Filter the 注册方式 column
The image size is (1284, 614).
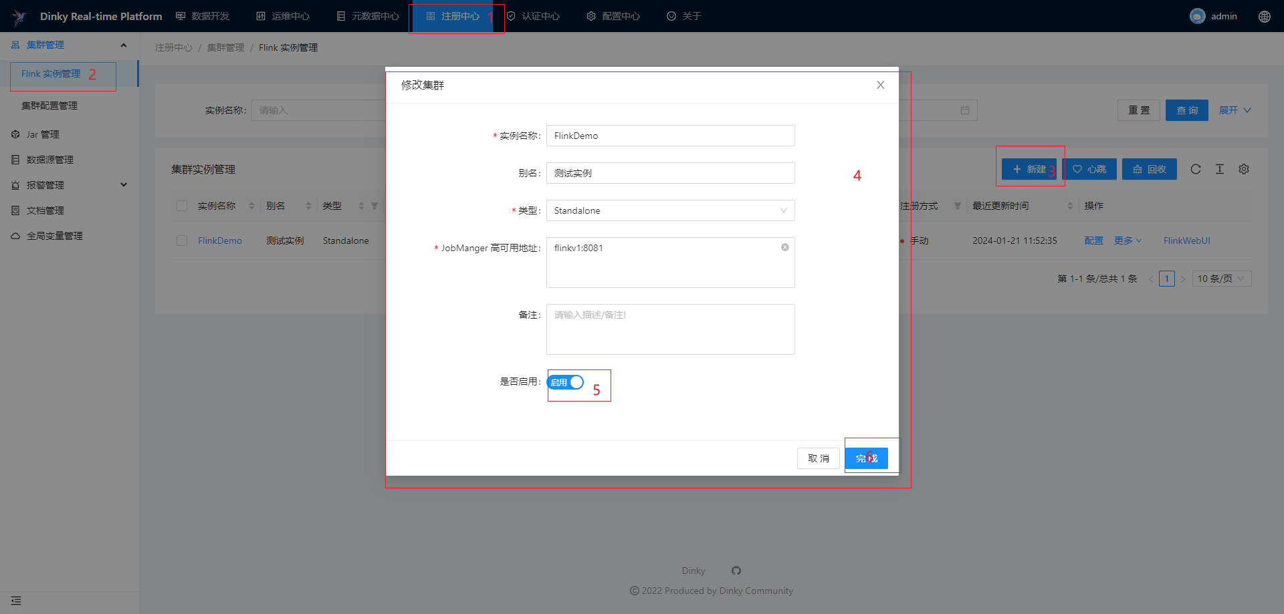coord(958,206)
